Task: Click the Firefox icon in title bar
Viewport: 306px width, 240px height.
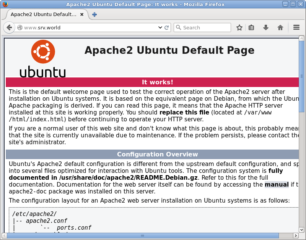Action: [x=5, y=4]
